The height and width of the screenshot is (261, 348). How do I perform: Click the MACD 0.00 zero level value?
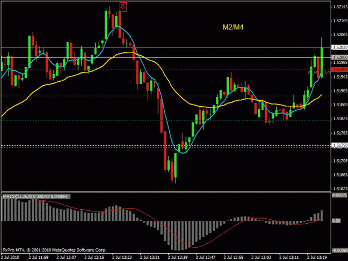click(336, 220)
